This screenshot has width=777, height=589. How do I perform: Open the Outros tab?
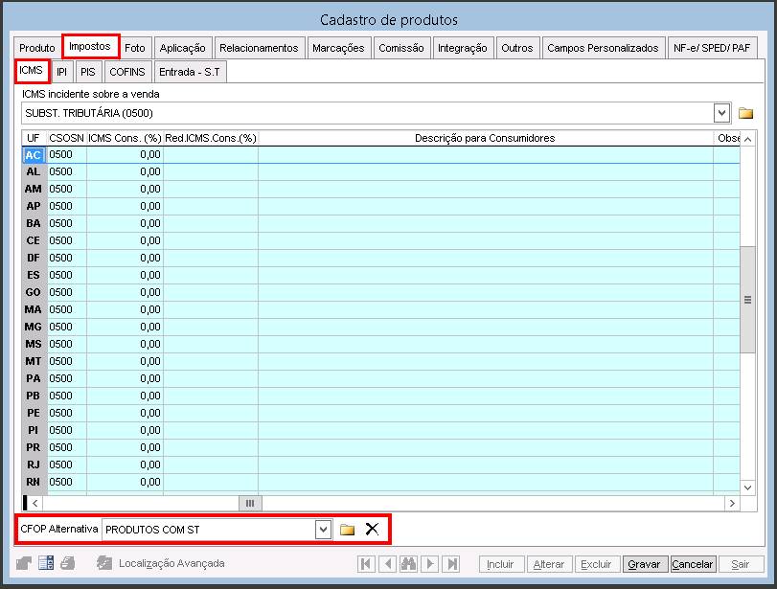tap(516, 48)
